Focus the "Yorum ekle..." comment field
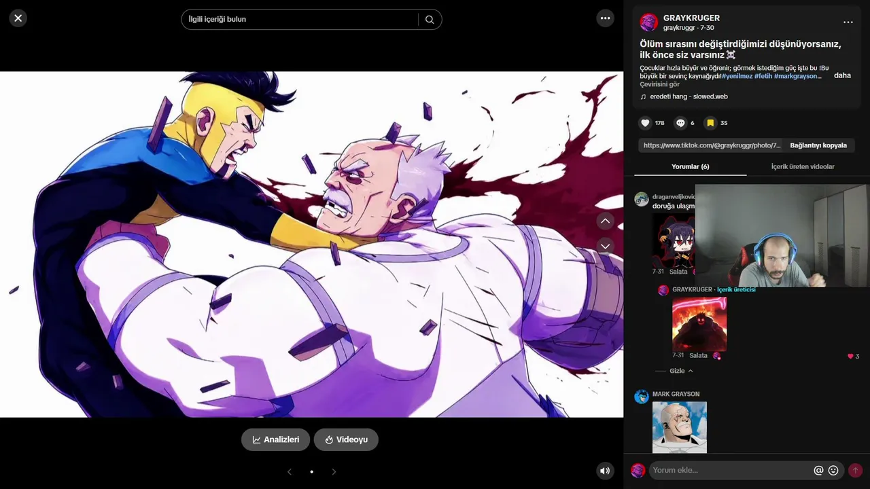The width and height of the screenshot is (870, 489). tap(731, 470)
